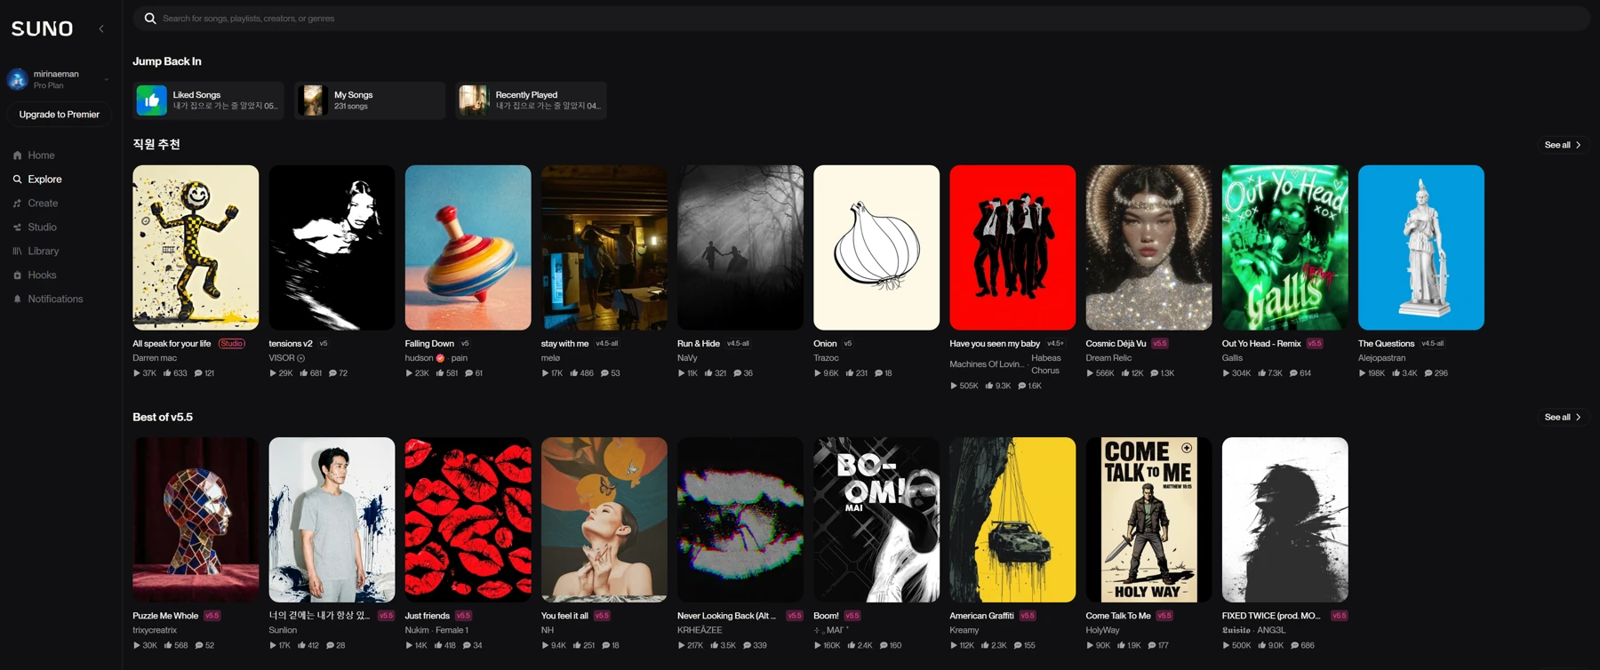Expand the mirinaeman account dropdown arrow

pos(107,79)
